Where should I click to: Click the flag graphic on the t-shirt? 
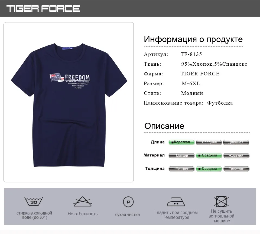(57, 78)
